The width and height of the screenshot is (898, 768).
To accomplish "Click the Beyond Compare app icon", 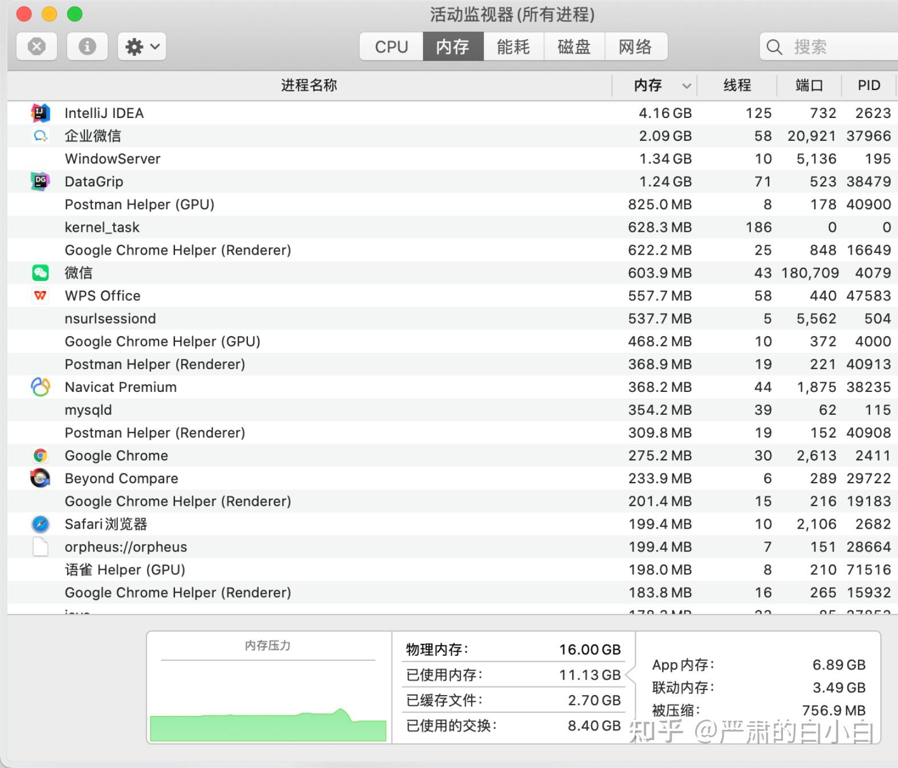I will click(40, 478).
